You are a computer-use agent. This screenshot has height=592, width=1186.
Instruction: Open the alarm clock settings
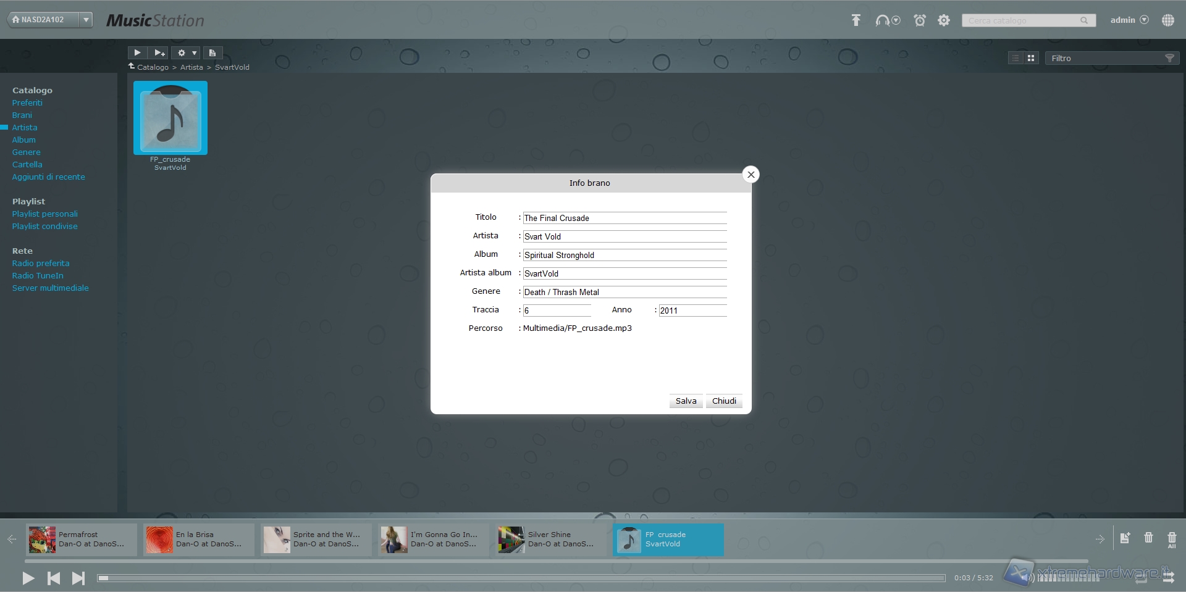pyautogui.click(x=920, y=20)
